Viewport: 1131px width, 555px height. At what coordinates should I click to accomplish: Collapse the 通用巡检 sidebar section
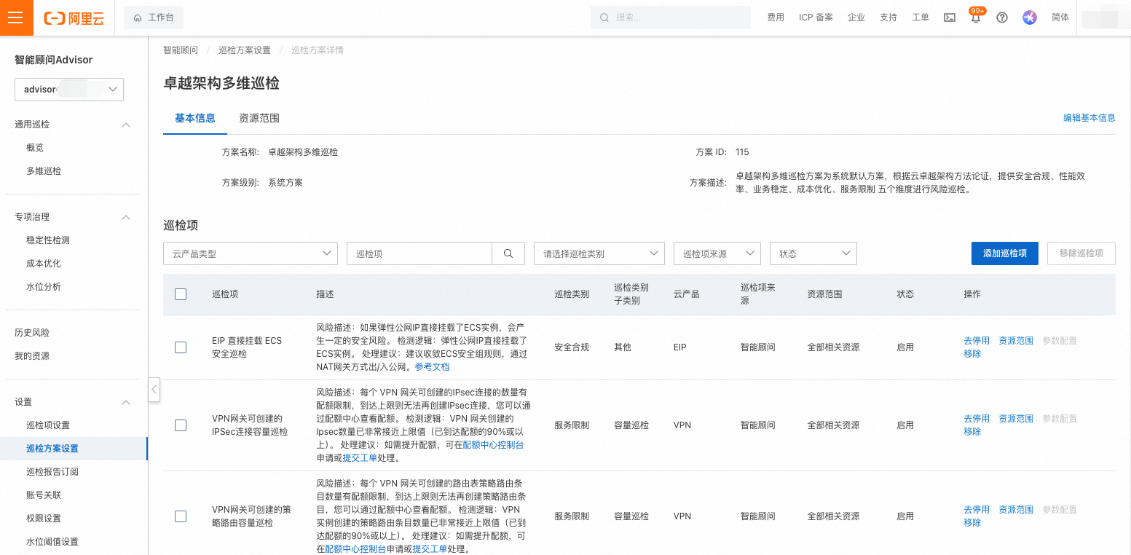click(125, 125)
